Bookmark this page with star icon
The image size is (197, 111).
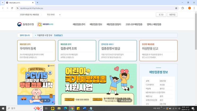click(x=176, y=8)
